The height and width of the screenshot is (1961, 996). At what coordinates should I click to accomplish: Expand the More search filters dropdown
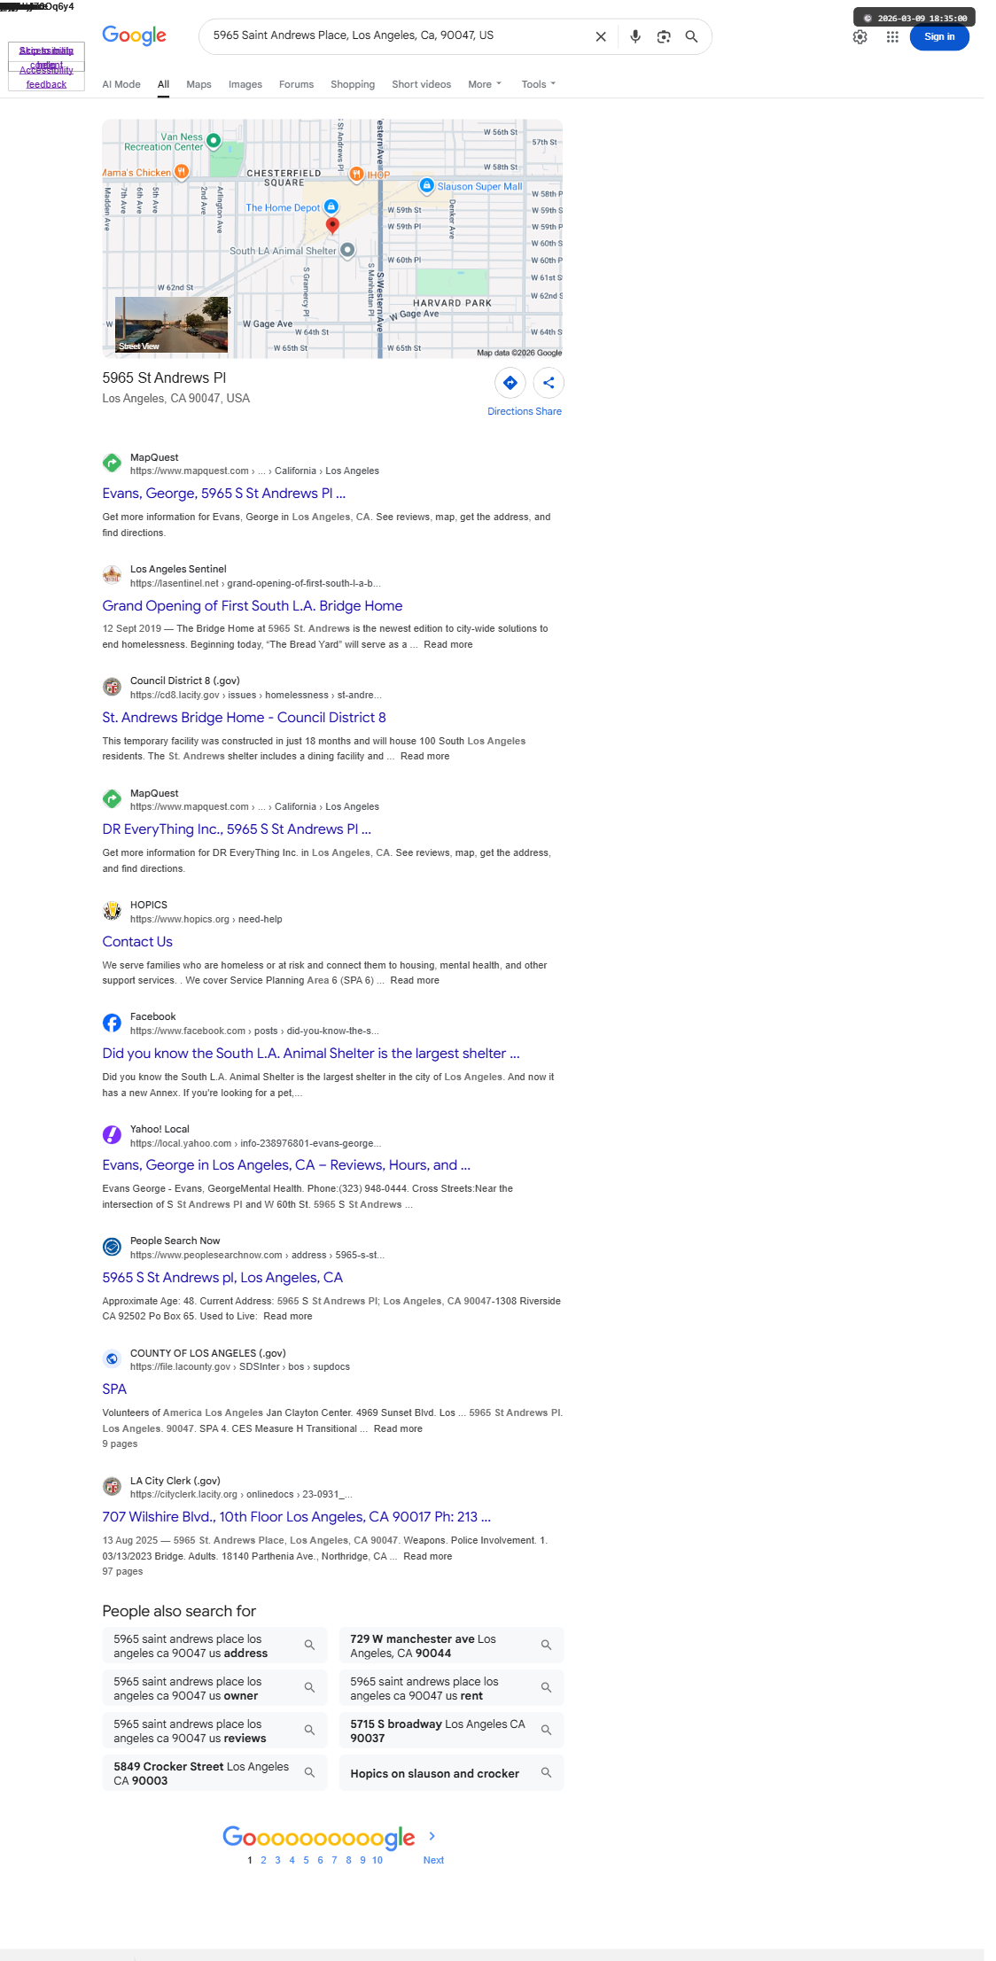[485, 84]
